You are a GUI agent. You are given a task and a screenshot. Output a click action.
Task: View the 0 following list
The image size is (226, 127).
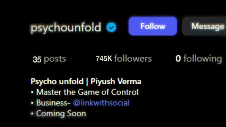(x=199, y=59)
